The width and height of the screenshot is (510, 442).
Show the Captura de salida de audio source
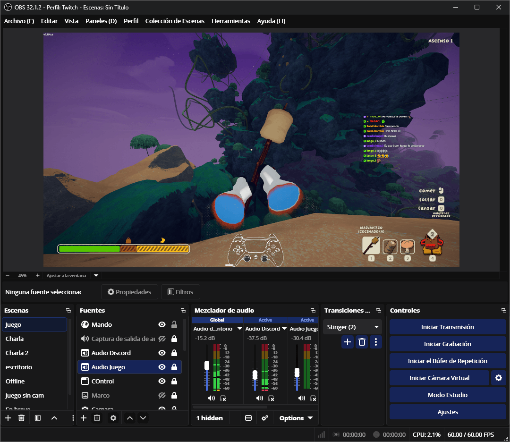[x=161, y=339]
